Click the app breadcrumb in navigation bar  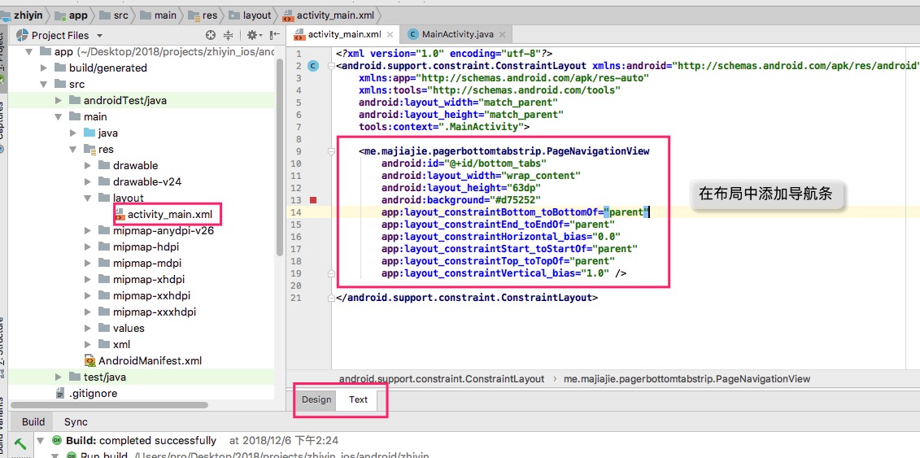(x=71, y=15)
